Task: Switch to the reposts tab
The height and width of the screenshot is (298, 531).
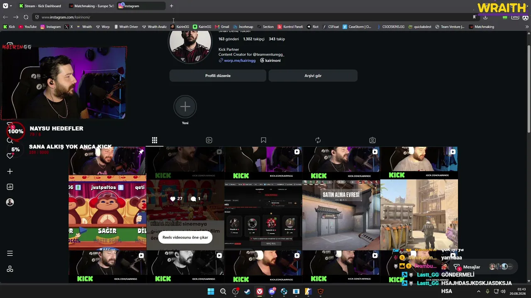Action: coord(318,140)
